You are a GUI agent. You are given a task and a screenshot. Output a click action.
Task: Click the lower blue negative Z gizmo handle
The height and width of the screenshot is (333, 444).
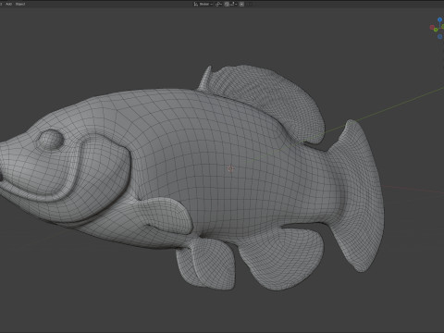439,36
